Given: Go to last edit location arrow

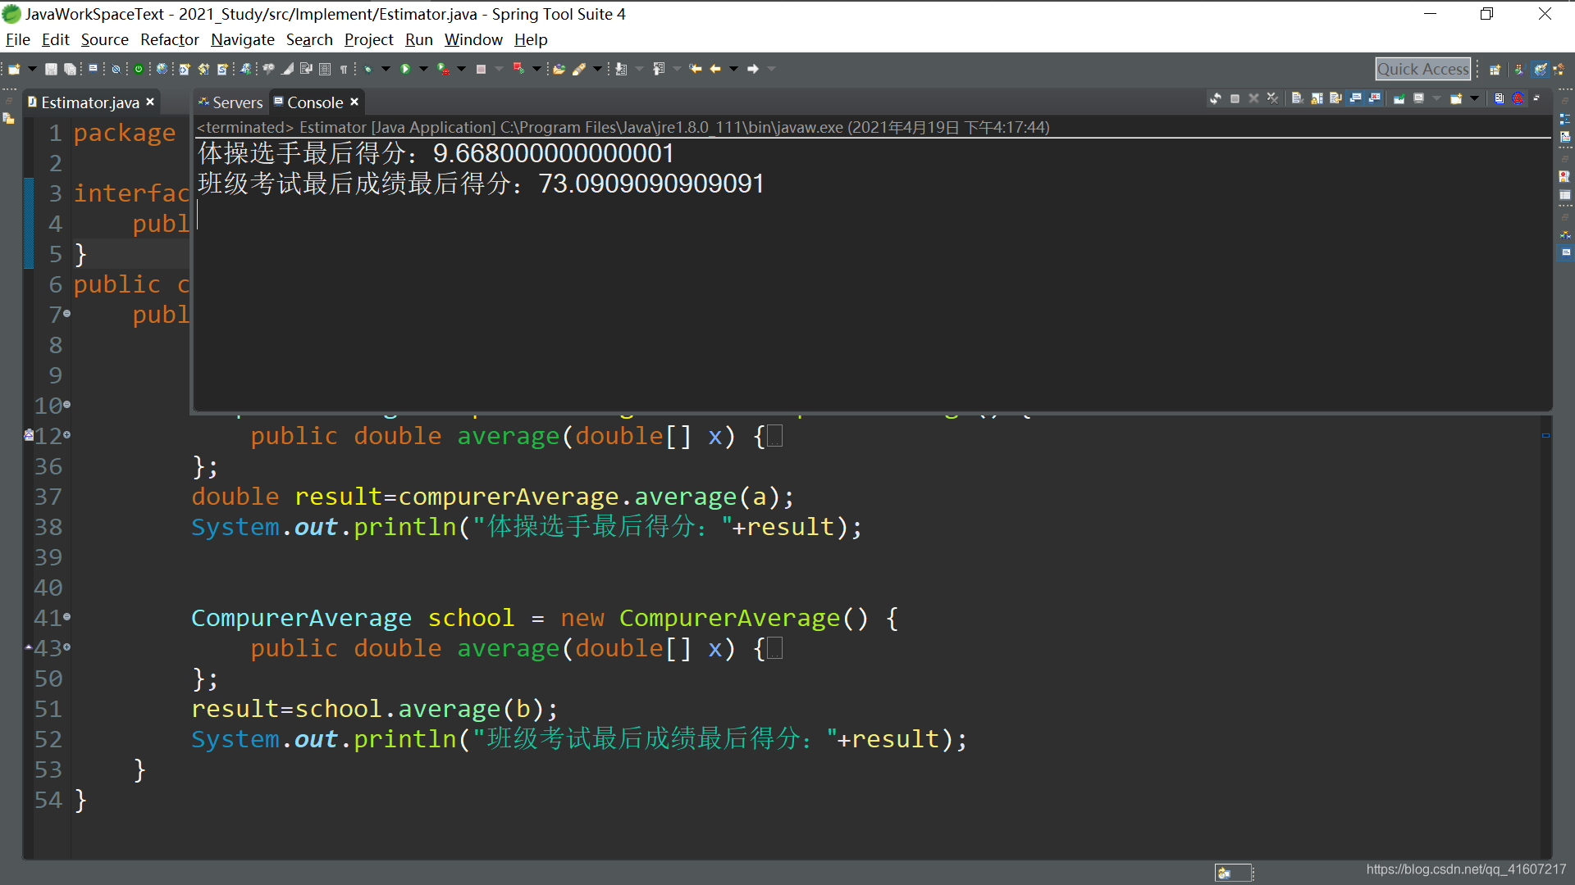Looking at the screenshot, I should [x=696, y=69].
